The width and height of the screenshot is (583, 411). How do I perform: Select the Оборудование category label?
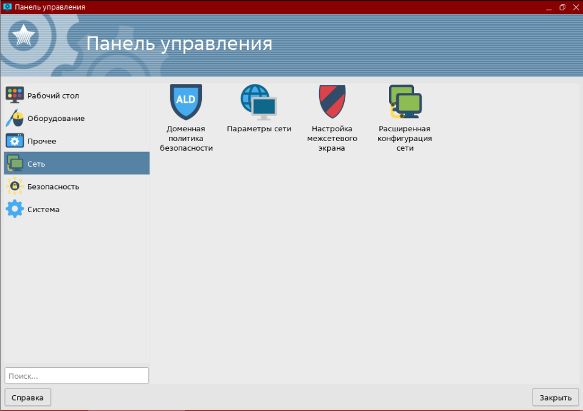(56, 119)
